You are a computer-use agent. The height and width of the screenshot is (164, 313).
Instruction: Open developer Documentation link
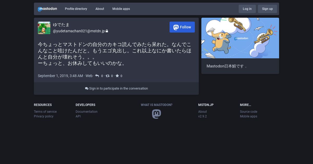[x=87, y=112]
